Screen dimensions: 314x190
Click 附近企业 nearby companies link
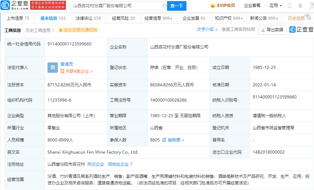click(96, 164)
